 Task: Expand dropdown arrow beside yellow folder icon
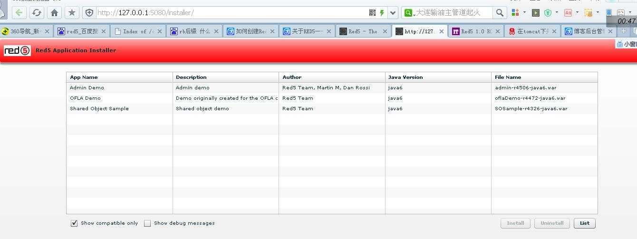(598, 12)
